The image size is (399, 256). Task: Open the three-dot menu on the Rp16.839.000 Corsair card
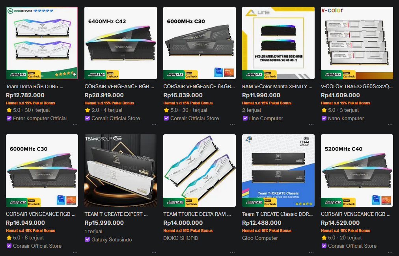[x=232, y=125]
